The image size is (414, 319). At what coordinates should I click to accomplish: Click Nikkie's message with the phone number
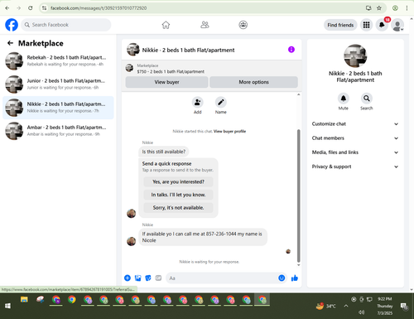point(203,237)
